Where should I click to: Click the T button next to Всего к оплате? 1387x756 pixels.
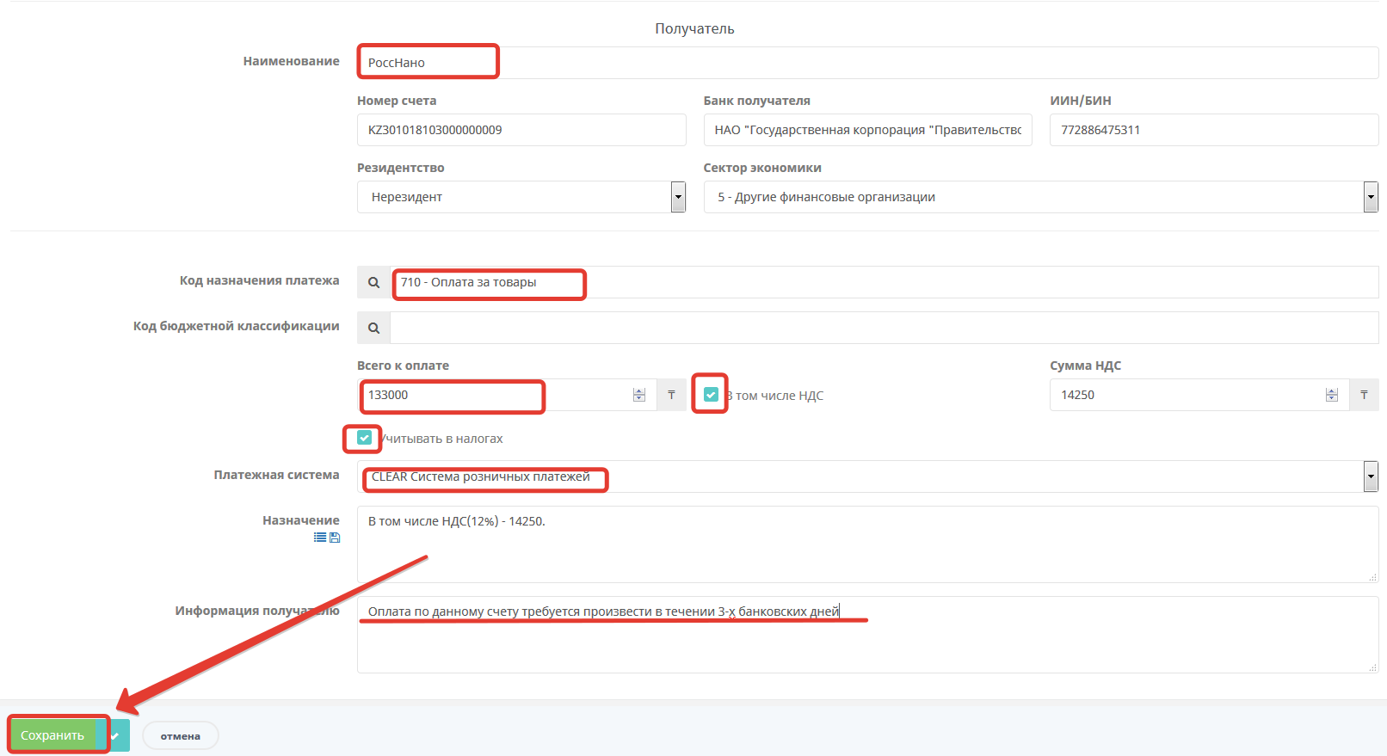(671, 395)
